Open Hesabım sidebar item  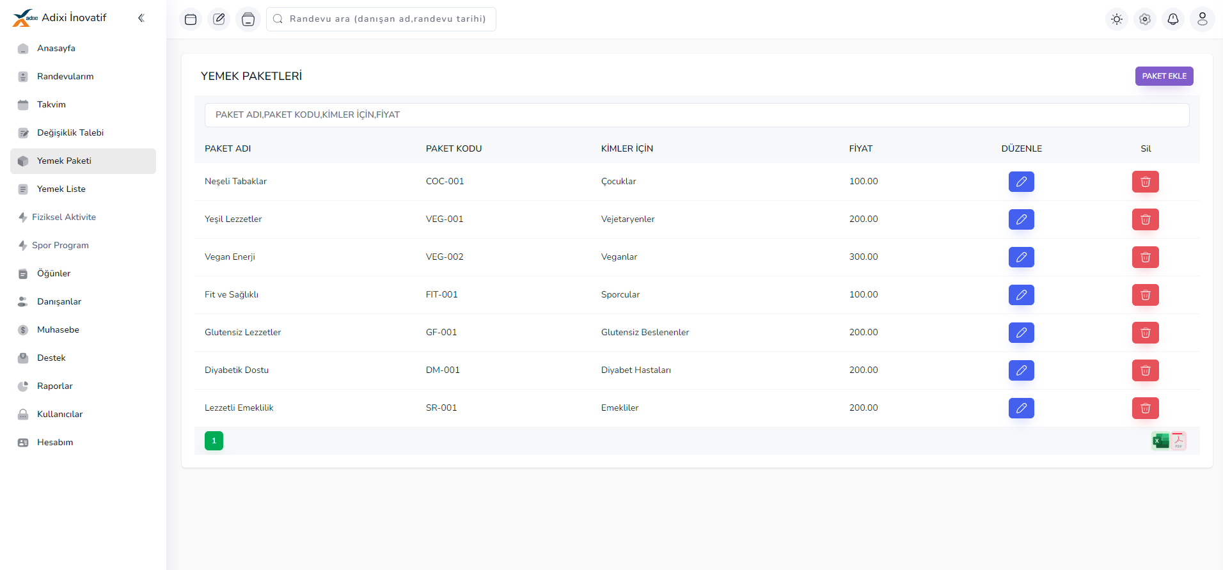point(83,443)
